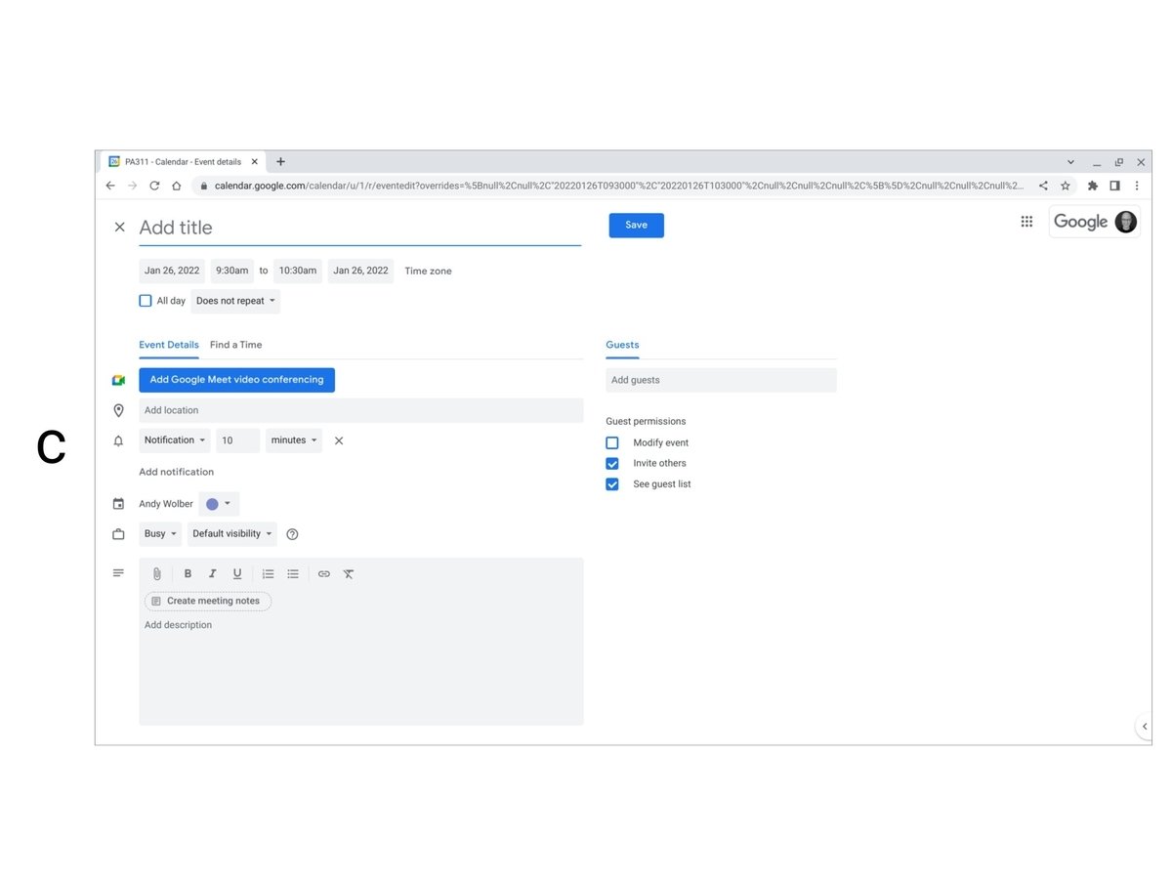Insert a bulleted list in description
Screen dimensions: 1172x879
293,574
